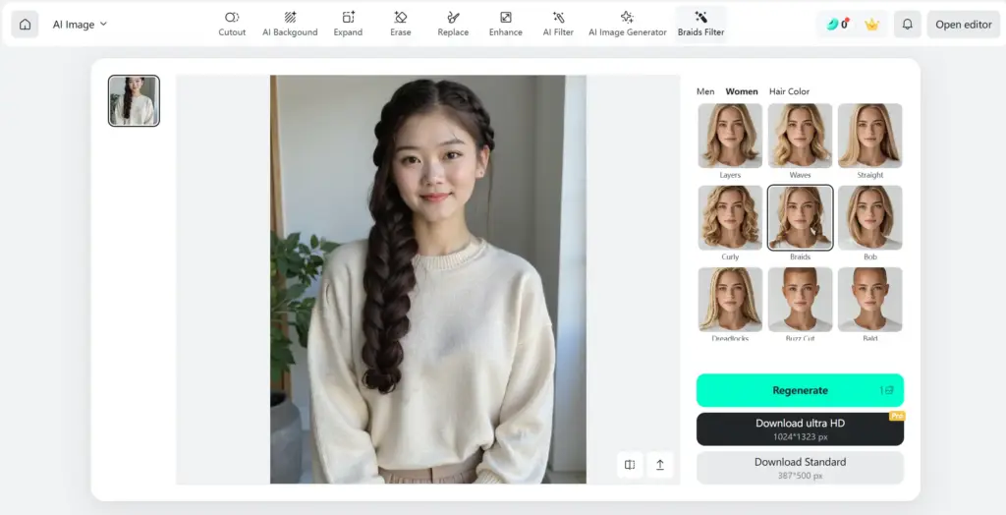Click Download ultra HD button
Image resolution: width=1006 pixels, height=515 pixels.
click(x=800, y=429)
